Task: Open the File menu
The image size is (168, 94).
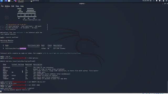Action: 2,6
